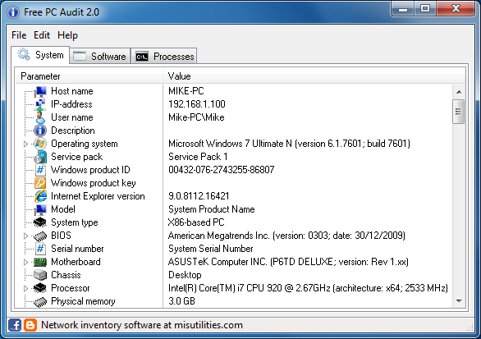Select the Service pack row label

tap(76, 157)
